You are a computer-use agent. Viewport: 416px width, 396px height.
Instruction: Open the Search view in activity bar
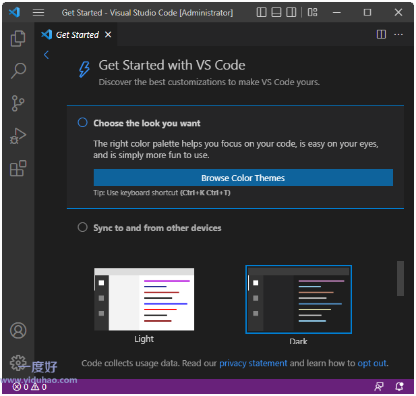(18, 71)
